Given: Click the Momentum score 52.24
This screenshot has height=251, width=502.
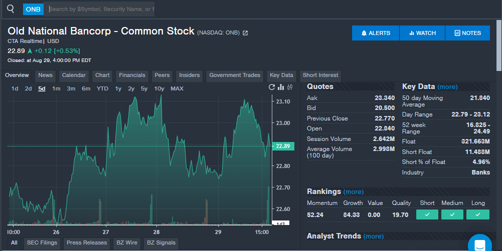Looking at the screenshot, I should [x=315, y=215].
